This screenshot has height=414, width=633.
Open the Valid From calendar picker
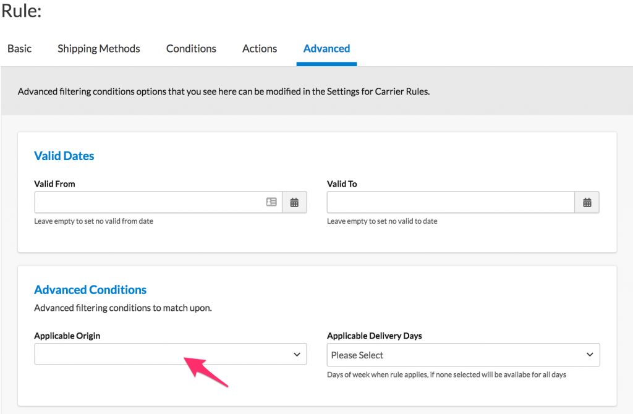tap(294, 202)
